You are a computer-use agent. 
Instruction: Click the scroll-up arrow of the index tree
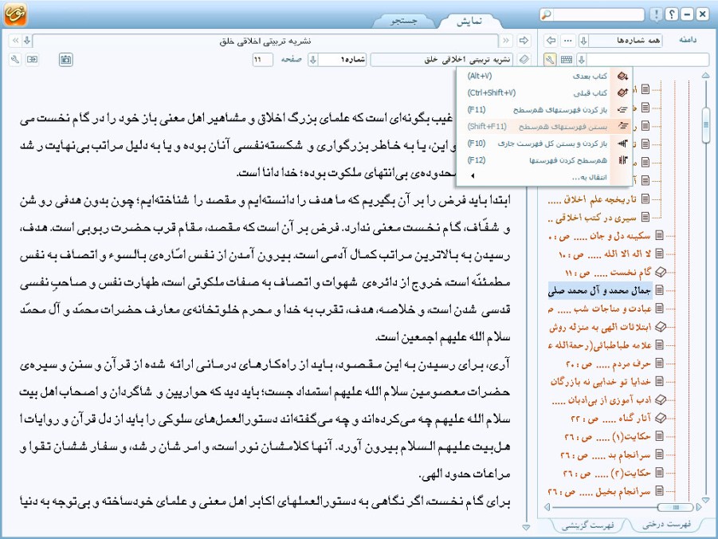click(x=705, y=76)
